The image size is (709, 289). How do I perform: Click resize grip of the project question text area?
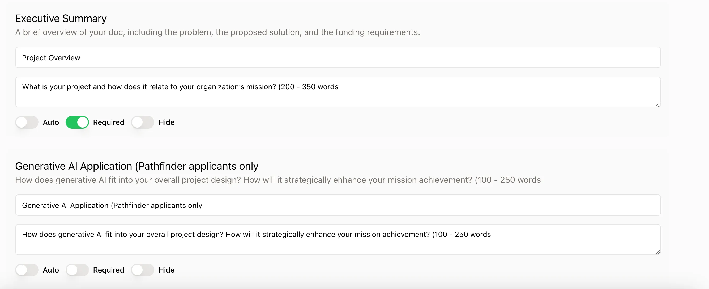click(657, 104)
